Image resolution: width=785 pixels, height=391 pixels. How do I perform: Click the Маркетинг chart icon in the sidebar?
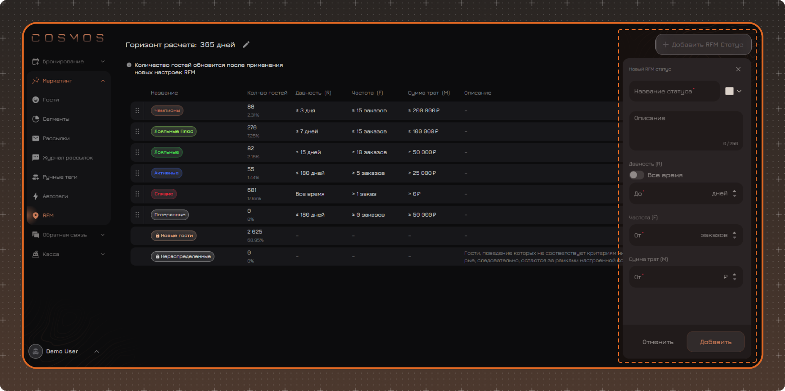35,81
